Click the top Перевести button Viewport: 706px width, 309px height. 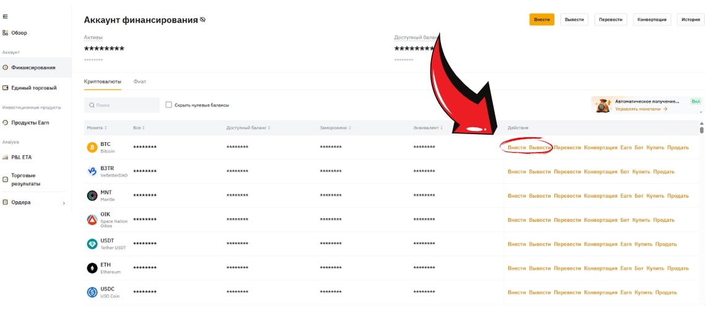coord(611,20)
